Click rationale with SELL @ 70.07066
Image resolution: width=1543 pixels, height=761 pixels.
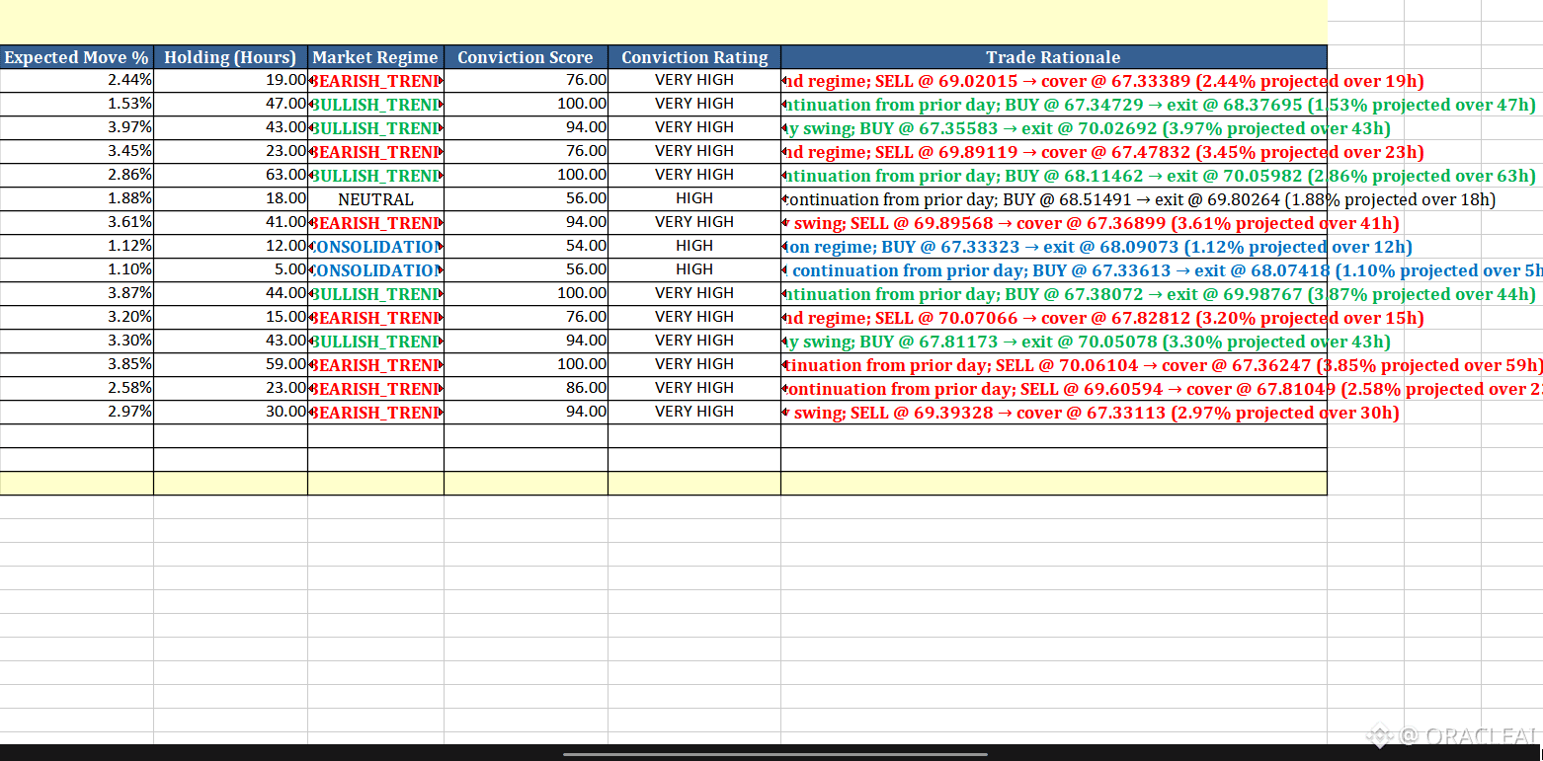[1054, 318]
